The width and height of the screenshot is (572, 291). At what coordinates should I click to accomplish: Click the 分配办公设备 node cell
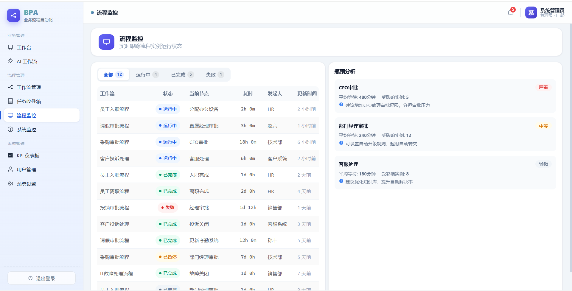[x=204, y=109]
